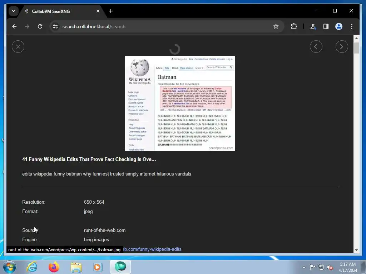The width and height of the screenshot is (366, 274).
Task: Click the muted volume tray icon
Action: click(330, 267)
